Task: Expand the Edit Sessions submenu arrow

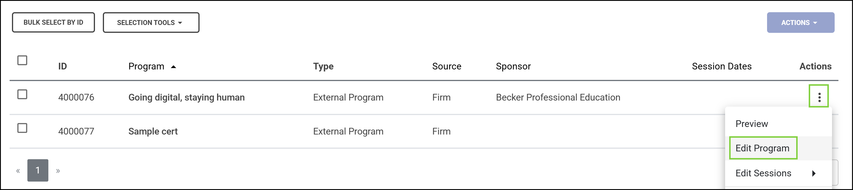Action: point(814,173)
